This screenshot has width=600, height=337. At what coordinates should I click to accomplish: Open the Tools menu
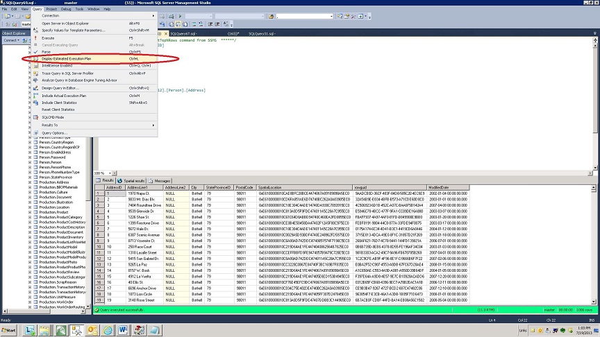[79, 9]
